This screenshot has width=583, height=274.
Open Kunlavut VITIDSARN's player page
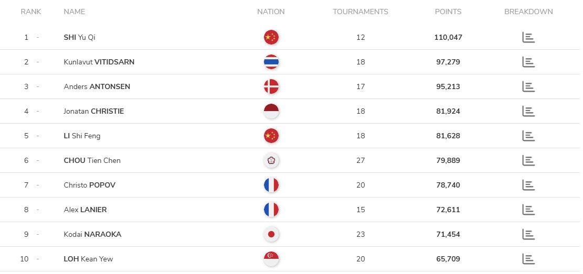[x=99, y=62]
